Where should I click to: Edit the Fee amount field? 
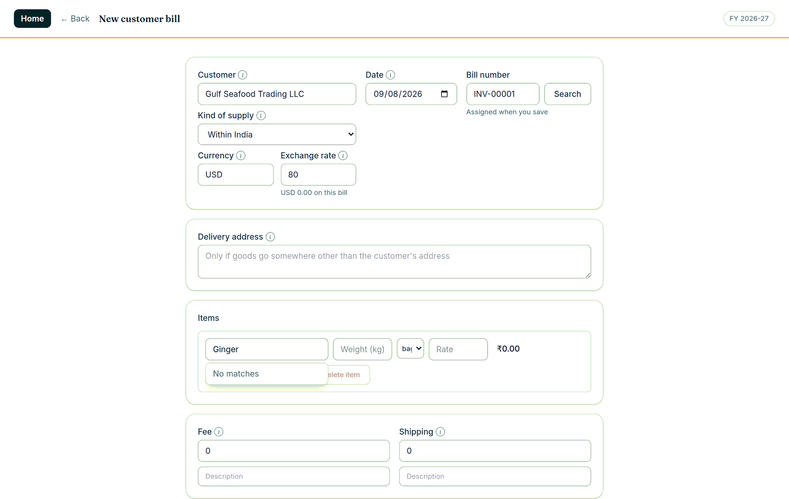[x=294, y=451]
